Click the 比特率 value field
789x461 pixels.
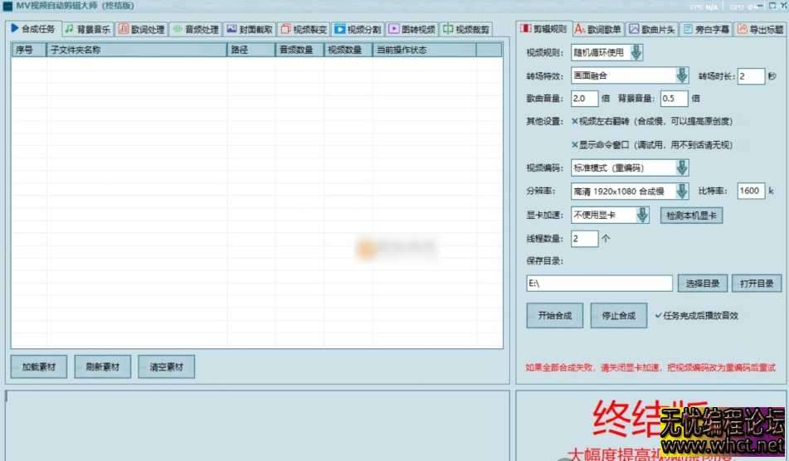[x=750, y=192]
